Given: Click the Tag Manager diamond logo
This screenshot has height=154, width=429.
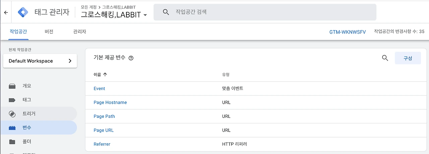Looking at the screenshot, I should click(23, 12).
